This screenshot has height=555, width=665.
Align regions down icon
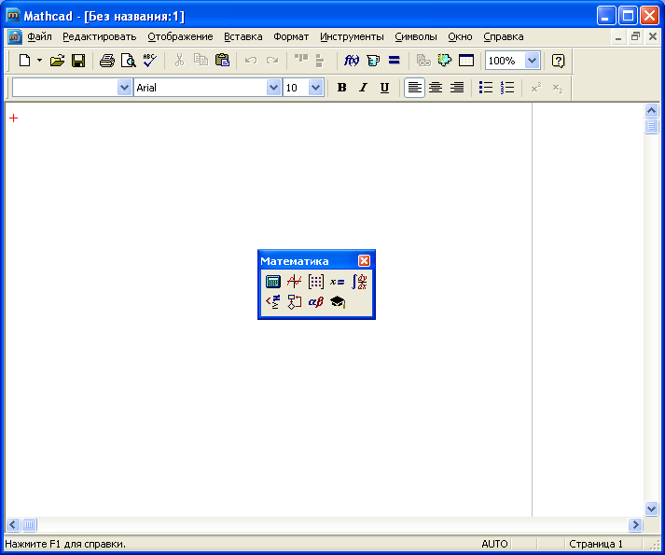click(320, 61)
